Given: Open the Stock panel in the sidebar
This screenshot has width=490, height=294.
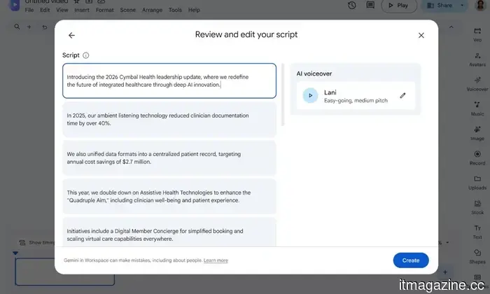Looking at the screenshot, I should (477, 207).
